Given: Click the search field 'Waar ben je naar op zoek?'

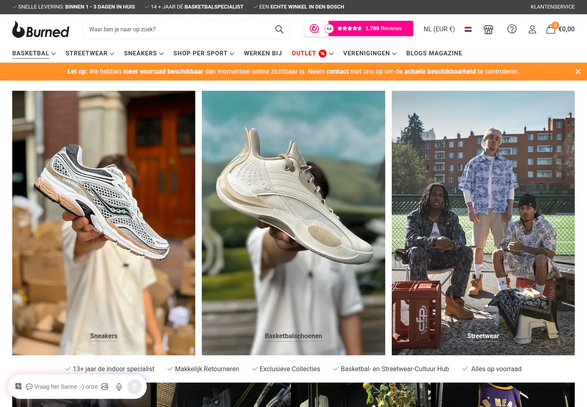Looking at the screenshot, I should (179, 29).
